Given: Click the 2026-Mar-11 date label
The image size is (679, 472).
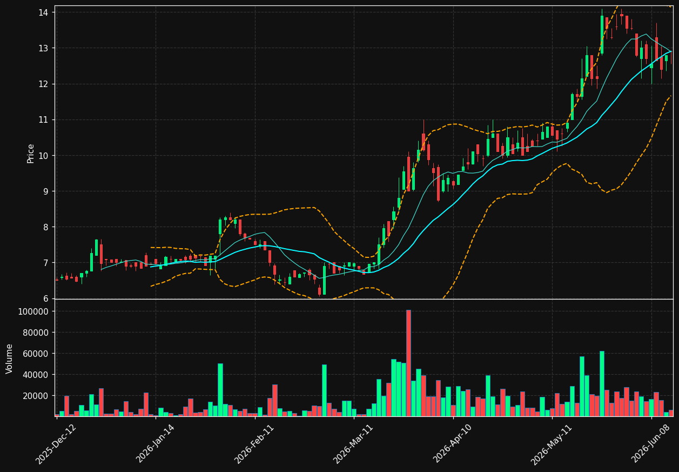Looking at the screenshot, I should [x=353, y=444].
